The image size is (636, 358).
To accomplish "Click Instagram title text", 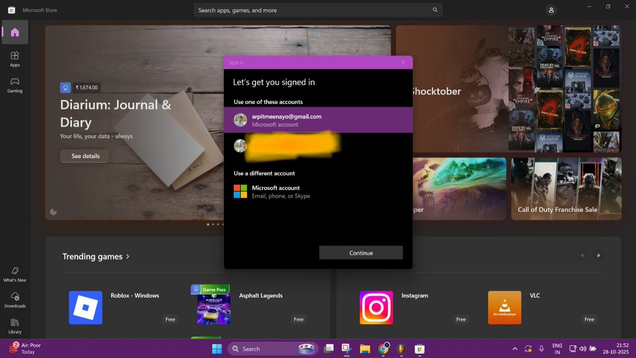I will pyautogui.click(x=414, y=295).
